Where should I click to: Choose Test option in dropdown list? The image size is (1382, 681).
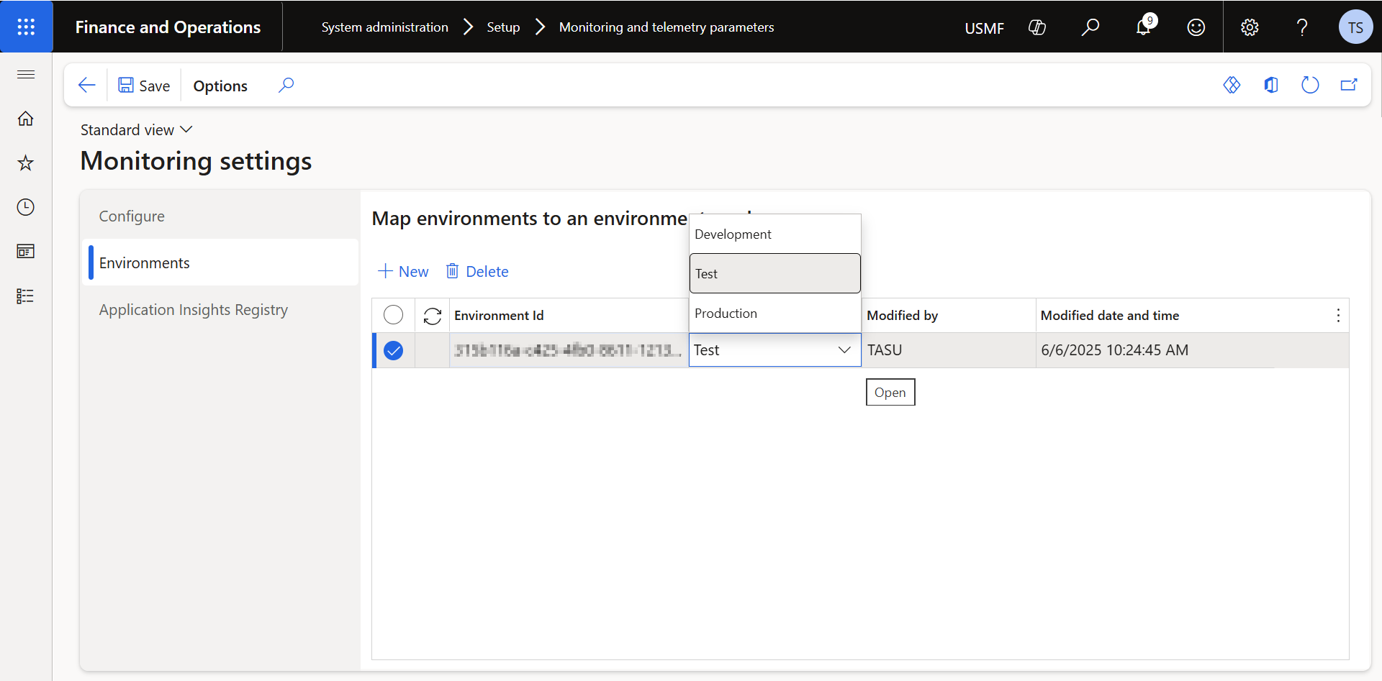(x=775, y=273)
